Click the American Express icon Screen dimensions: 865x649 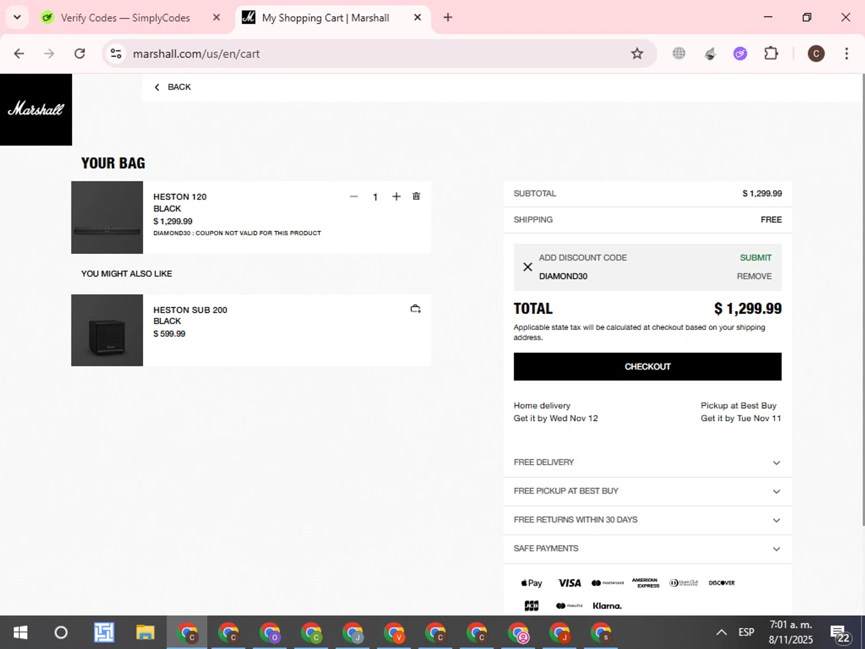pyautogui.click(x=645, y=583)
